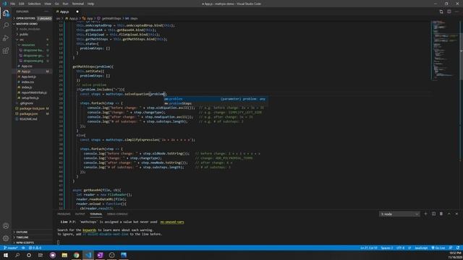Open Windows Start menu
Viewport: 463px width, 260px height.
[x=6, y=255]
